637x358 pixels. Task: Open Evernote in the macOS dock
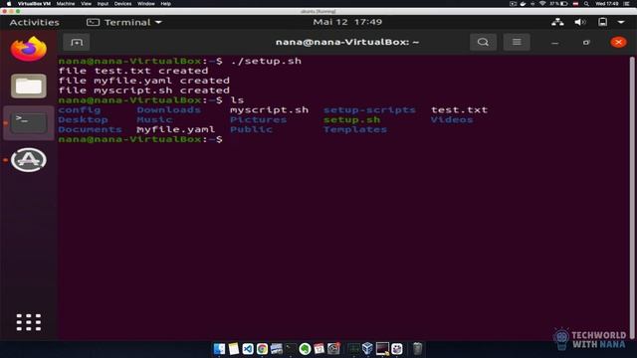[x=305, y=349]
